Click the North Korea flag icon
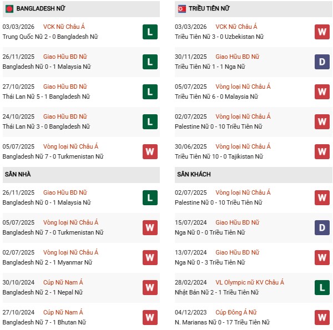The height and width of the screenshot is (330, 333). [x=181, y=9]
